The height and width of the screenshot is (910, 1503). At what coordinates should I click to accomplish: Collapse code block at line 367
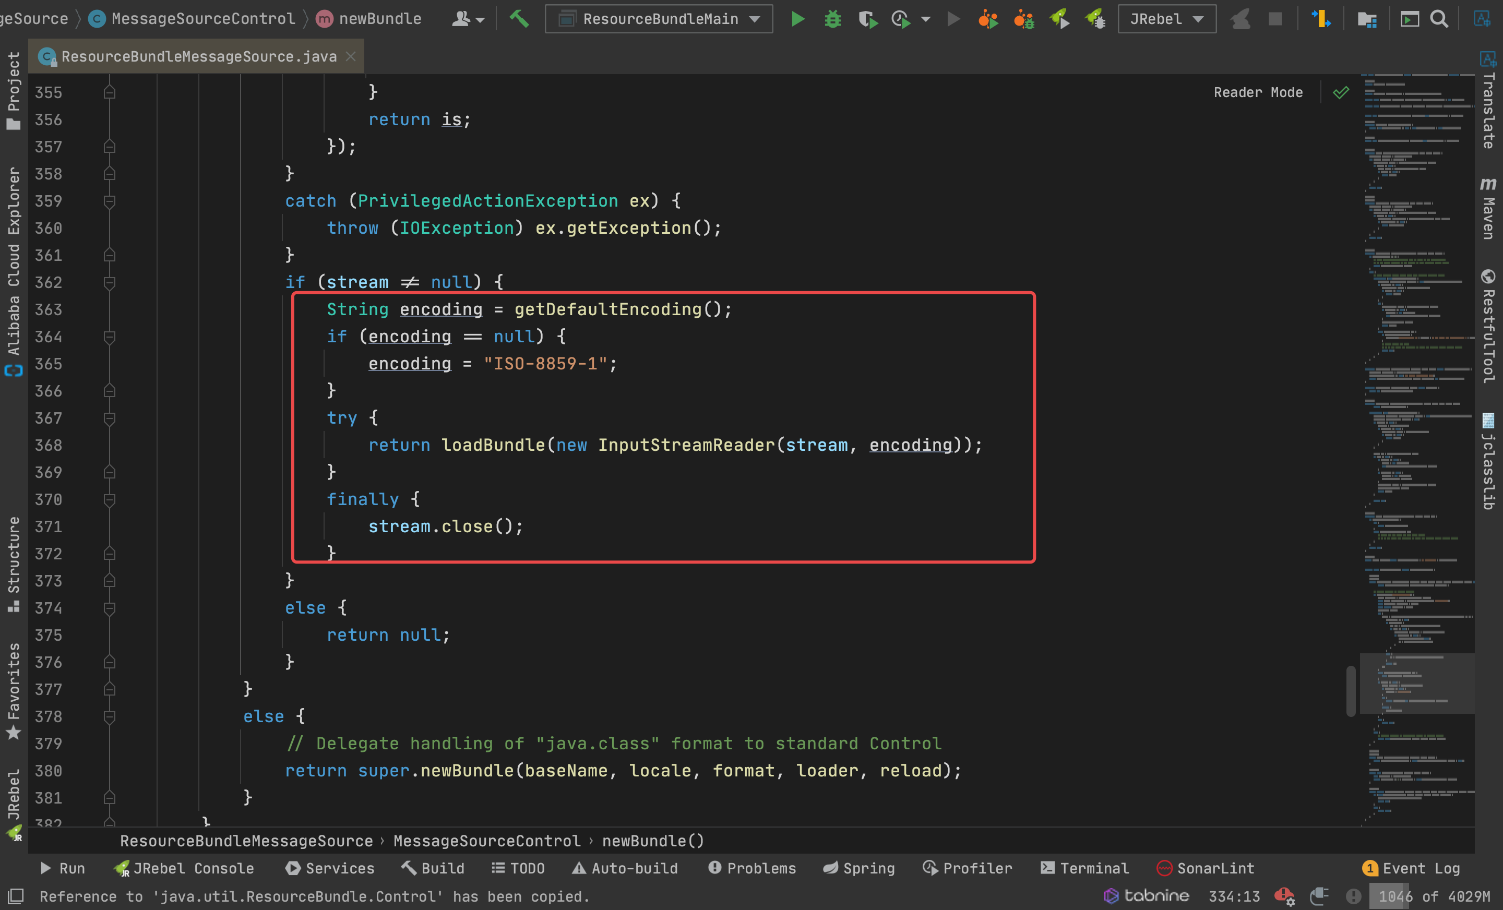pyautogui.click(x=109, y=418)
